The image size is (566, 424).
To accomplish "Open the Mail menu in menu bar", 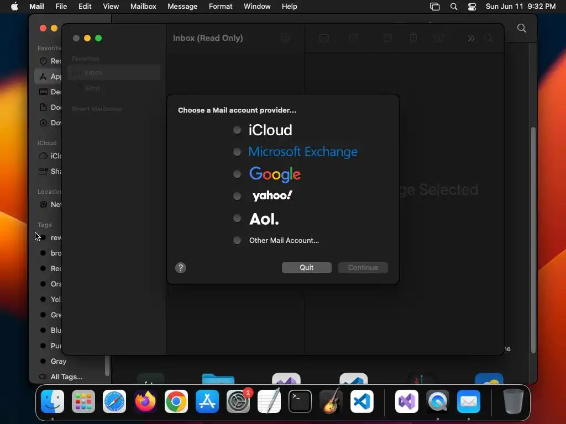I will [36, 6].
